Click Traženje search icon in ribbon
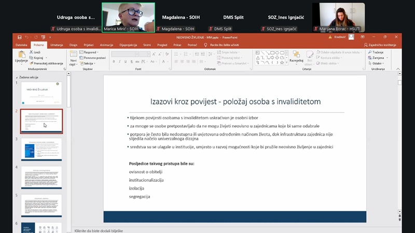Viewport: 415px width, 233px height. [x=370, y=52]
